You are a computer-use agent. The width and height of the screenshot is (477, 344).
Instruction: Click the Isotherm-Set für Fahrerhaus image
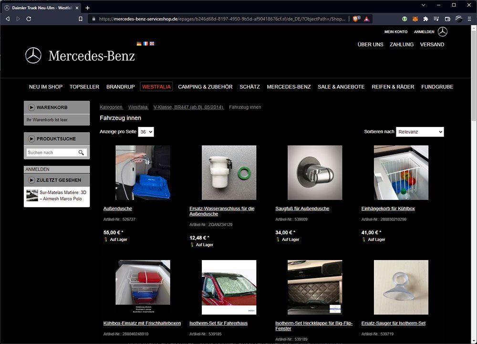[x=229, y=287]
